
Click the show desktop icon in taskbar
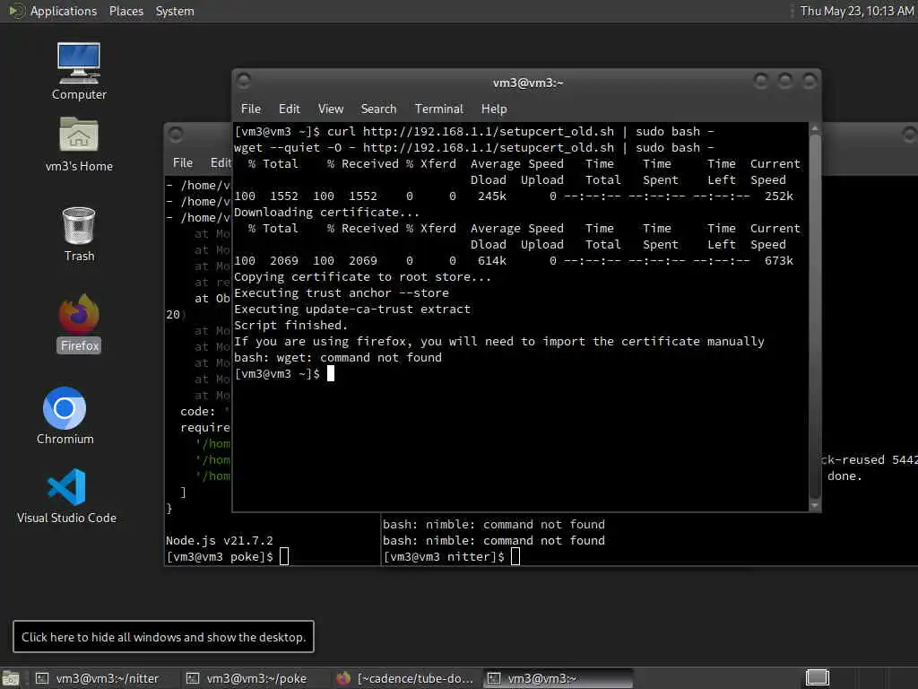11,678
